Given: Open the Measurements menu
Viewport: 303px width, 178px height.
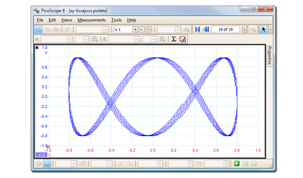Looking at the screenshot, I should click(92, 20).
